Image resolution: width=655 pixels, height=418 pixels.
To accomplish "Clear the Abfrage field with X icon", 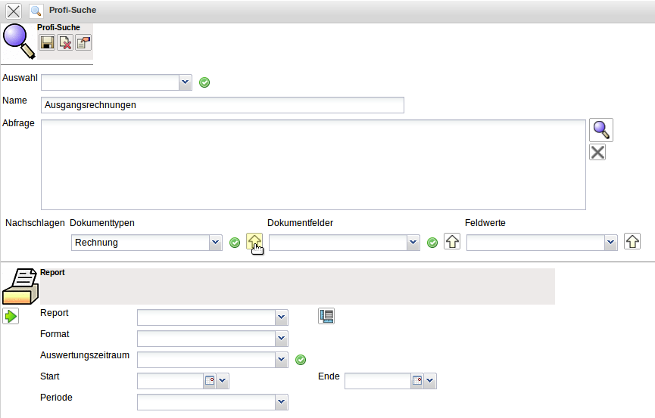I will tap(597, 153).
